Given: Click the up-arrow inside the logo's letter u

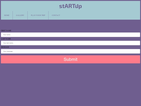Looking at the screenshot, I should point(78,5).
